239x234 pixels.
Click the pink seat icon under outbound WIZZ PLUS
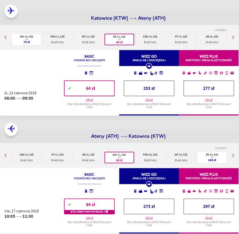click(200, 73)
